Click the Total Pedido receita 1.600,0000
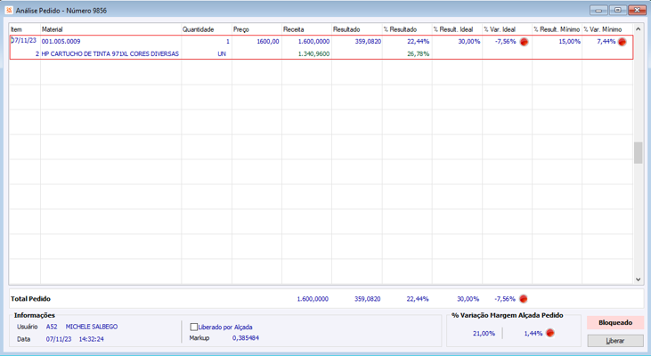The image size is (651, 356). [313, 299]
